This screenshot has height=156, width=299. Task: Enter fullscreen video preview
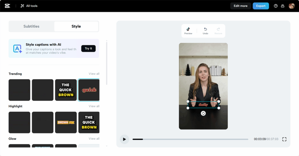tap(284, 139)
